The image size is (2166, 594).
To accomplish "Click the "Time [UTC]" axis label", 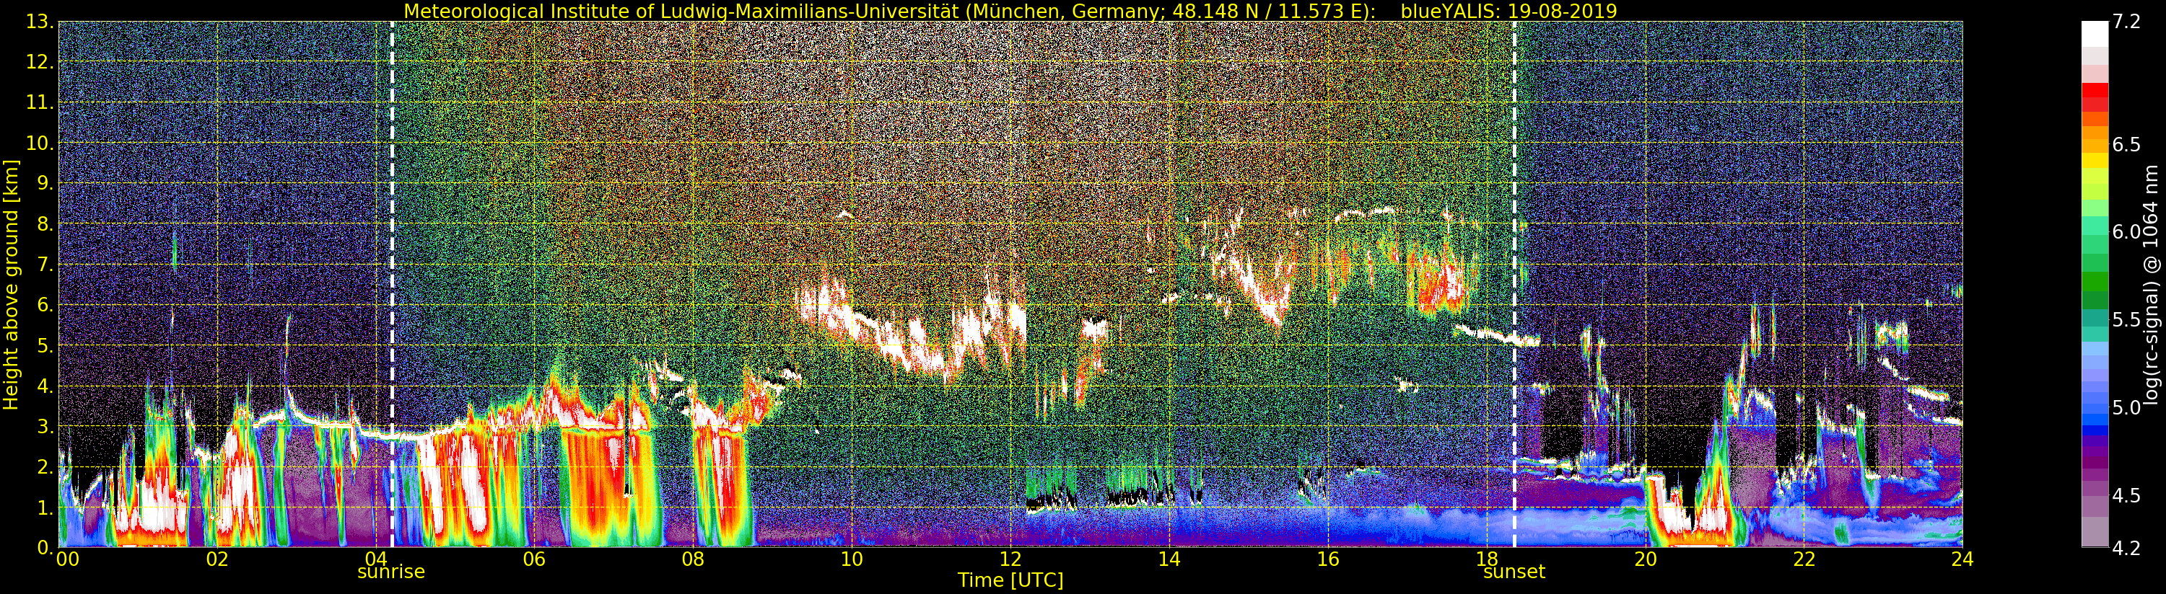I will 1010,580.
